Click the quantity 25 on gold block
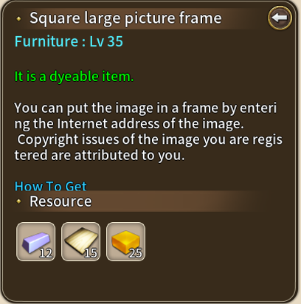301x304 pixels. [x=136, y=253]
